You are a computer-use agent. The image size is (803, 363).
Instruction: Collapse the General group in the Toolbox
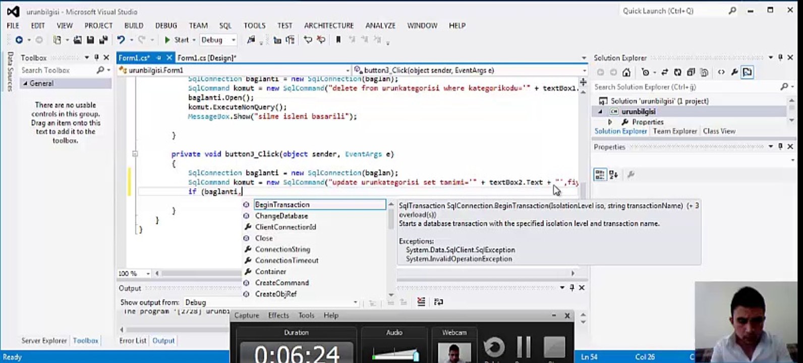(25, 83)
